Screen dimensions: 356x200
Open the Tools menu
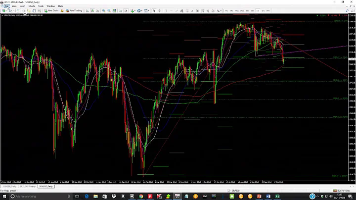pyautogui.click(x=41, y=6)
